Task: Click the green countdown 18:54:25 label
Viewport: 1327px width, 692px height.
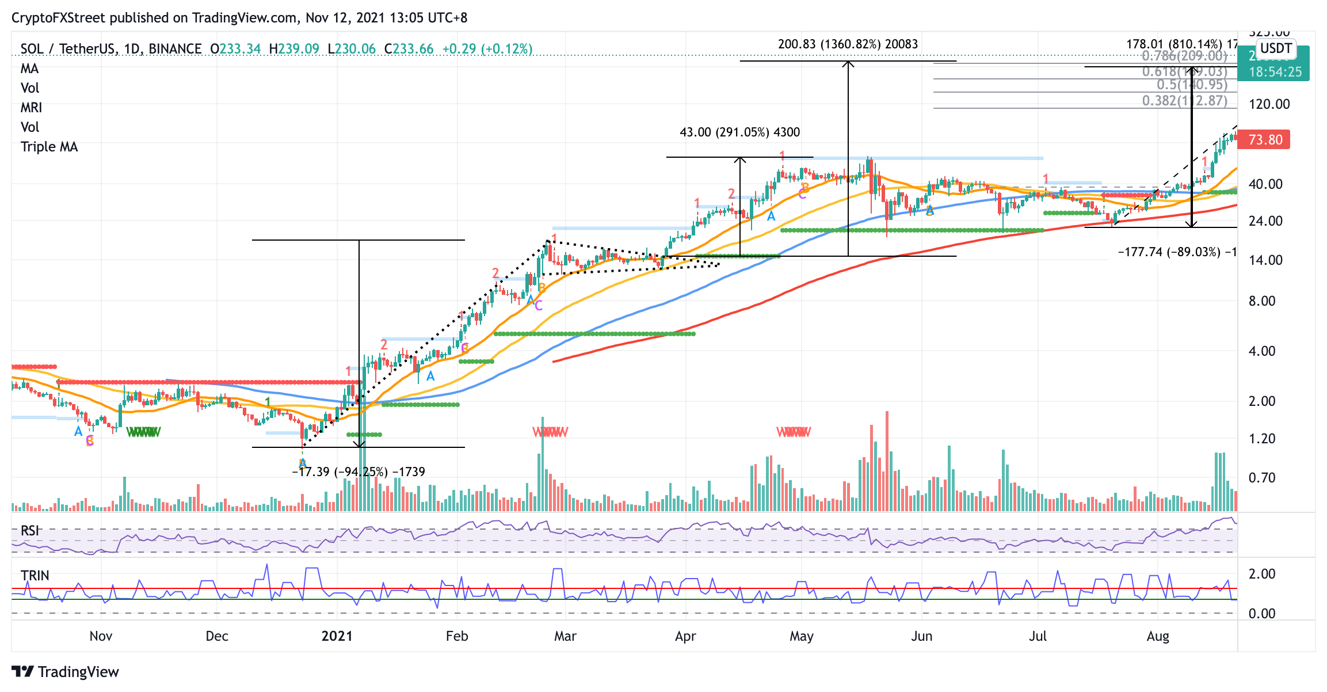Action: click(x=1275, y=72)
